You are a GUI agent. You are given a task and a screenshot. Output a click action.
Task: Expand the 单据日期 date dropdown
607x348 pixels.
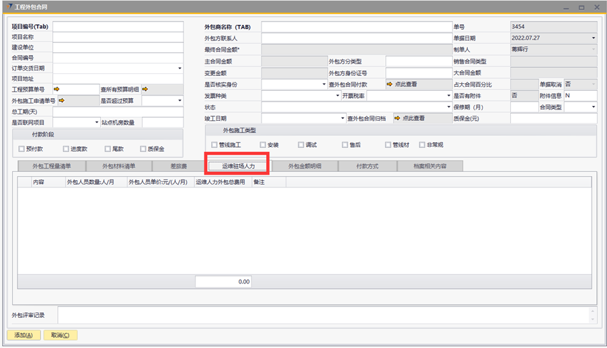[x=593, y=38]
